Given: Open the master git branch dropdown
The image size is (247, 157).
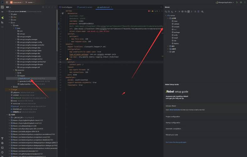Looking at the screenshot, I should (30, 2).
